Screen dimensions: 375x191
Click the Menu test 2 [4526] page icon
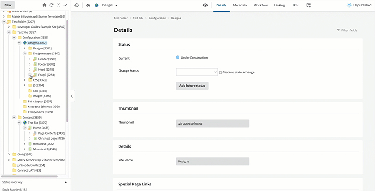pyautogui.click(x=30, y=149)
